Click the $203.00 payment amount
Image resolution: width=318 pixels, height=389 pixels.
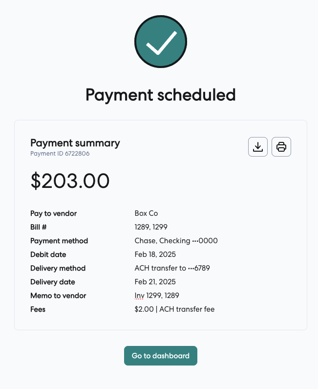[x=70, y=181]
